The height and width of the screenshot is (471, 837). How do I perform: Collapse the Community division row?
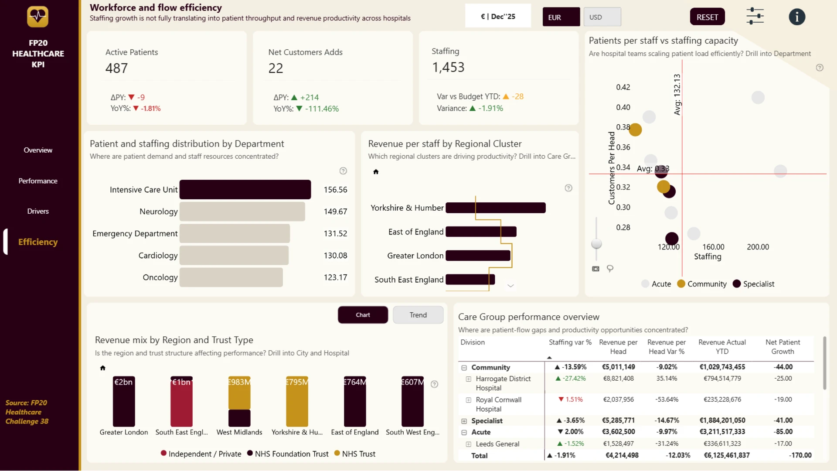coord(464,368)
